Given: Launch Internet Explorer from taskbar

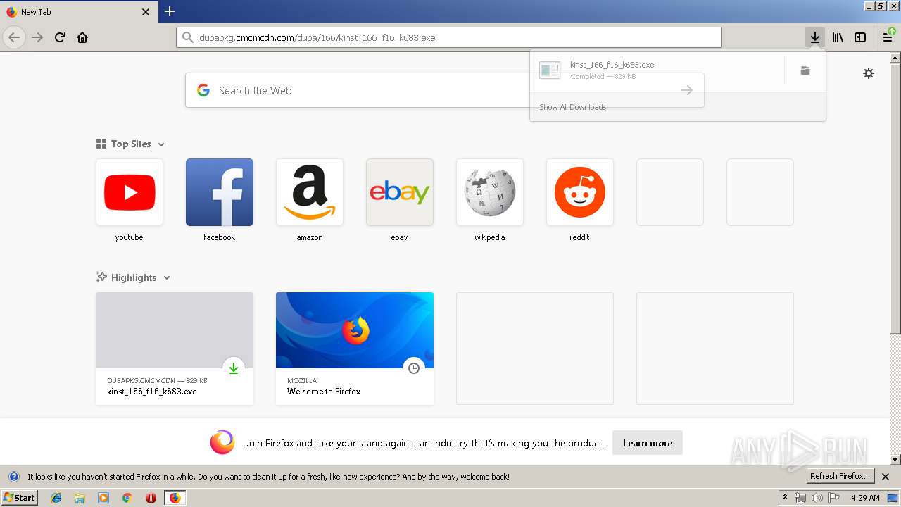Looking at the screenshot, I should pyautogui.click(x=56, y=498).
